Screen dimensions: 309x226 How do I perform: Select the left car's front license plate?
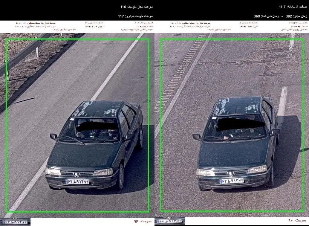[x=77, y=182]
